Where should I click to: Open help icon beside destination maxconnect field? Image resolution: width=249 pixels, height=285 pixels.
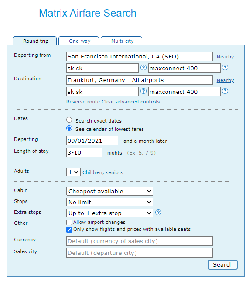tap(225, 91)
